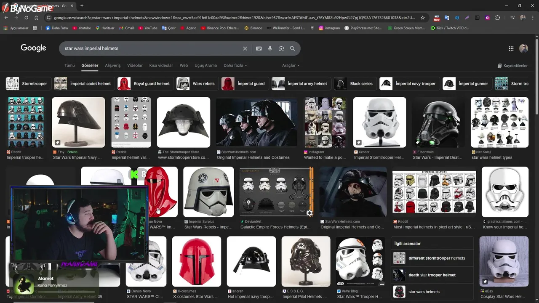Screen dimensions: 539x303
Task: Expand the Daha fazla search filter dropdown
Action: pyautogui.click(x=235, y=66)
